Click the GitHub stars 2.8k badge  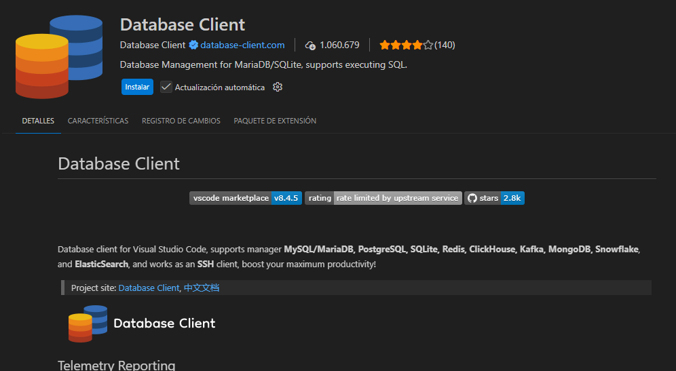(x=494, y=198)
